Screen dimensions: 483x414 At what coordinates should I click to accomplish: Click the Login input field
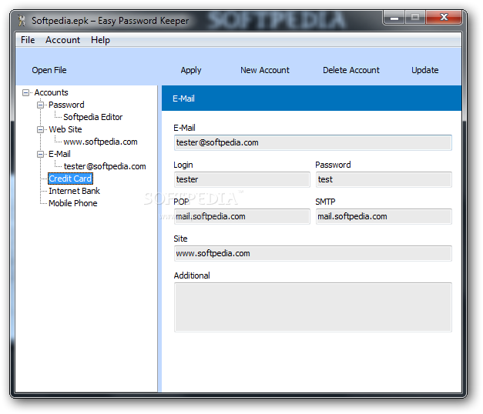pos(242,180)
